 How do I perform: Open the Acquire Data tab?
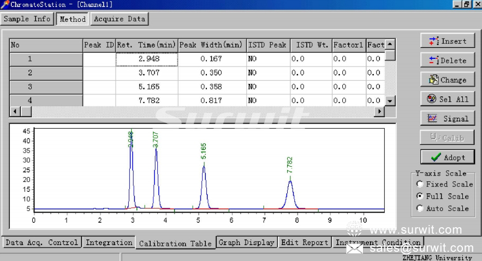click(120, 19)
